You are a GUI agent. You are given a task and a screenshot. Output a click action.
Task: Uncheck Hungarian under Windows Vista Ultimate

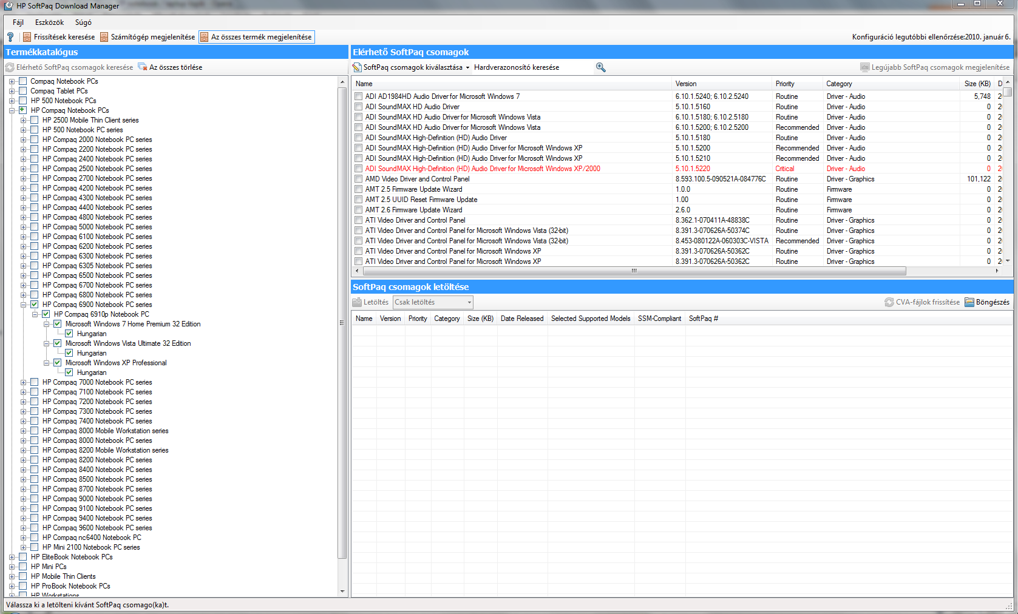[x=69, y=353]
